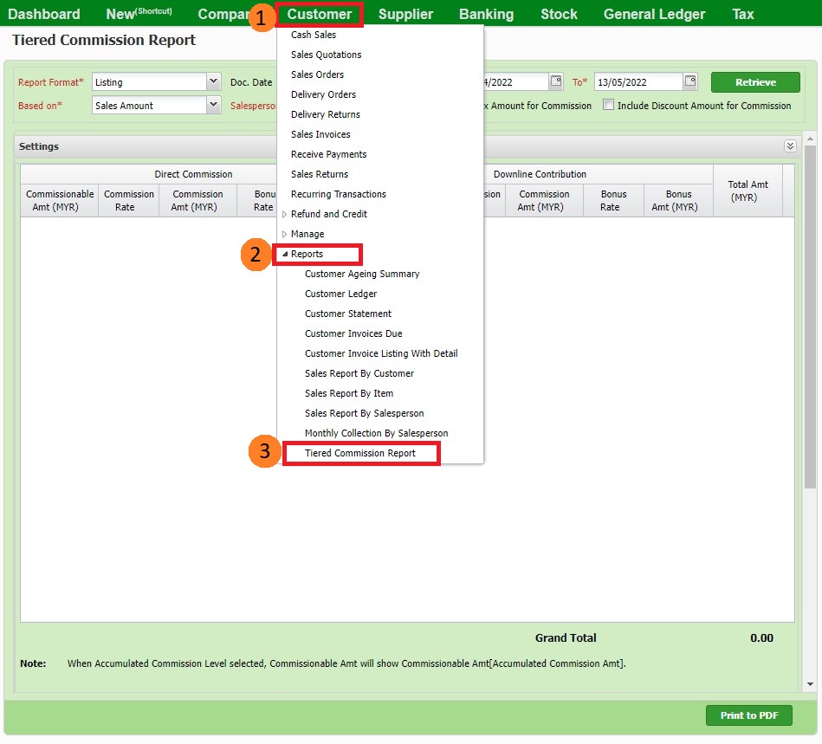The image size is (822, 744).
Task: Open the Supplier menu
Action: click(405, 14)
